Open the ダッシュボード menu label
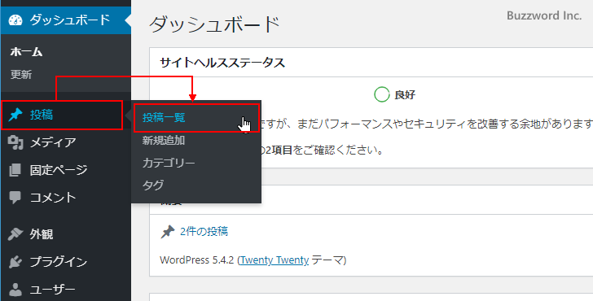The image size is (593, 301). click(x=70, y=20)
